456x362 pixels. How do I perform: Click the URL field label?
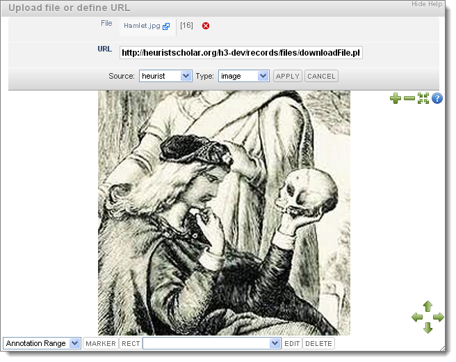tap(105, 49)
